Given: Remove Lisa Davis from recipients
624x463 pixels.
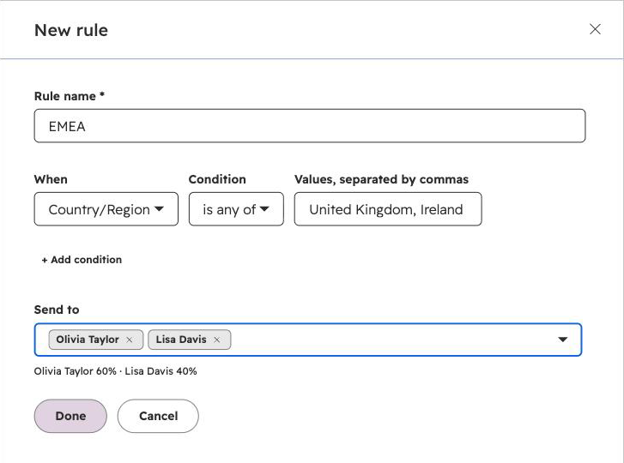Looking at the screenshot, I should pos(217,340).
